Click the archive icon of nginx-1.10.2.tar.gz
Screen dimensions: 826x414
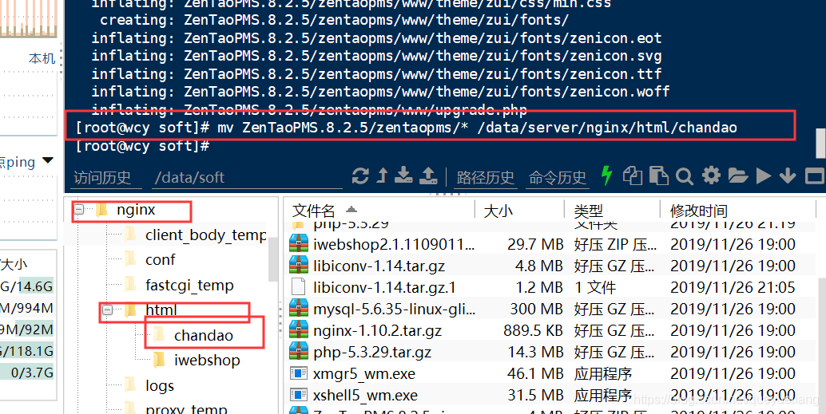(299, 329)
